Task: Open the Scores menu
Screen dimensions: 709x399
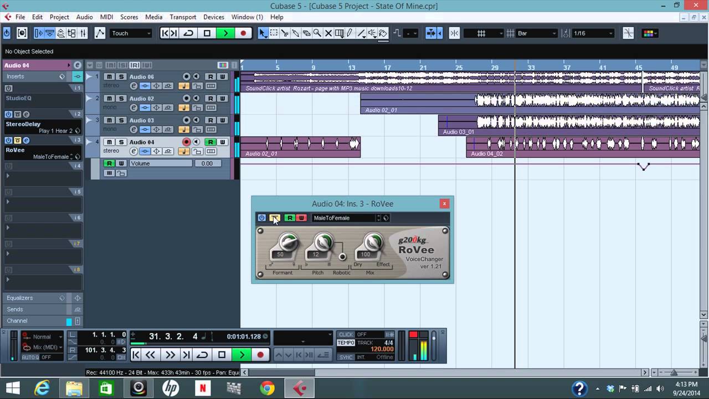Action: point(129,17)
